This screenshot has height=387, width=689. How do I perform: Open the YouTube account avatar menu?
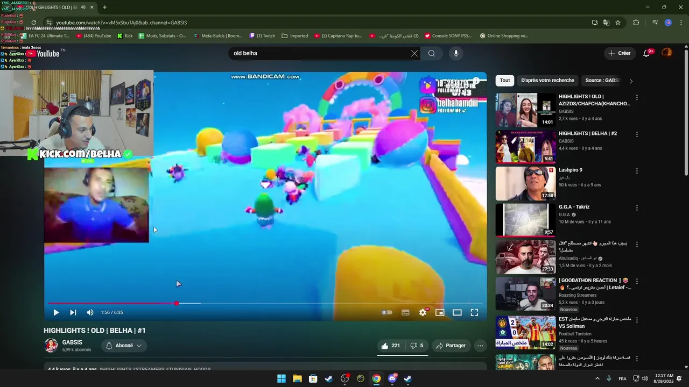[x=666, y=53]
